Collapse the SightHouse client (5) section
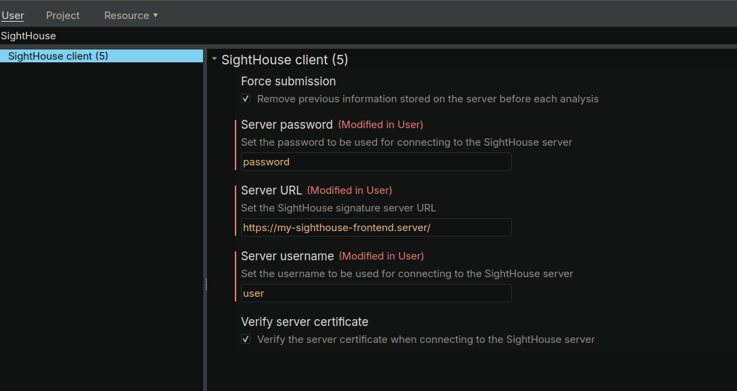The height and width of the screenshot is (391, 737). coord(215,59)
